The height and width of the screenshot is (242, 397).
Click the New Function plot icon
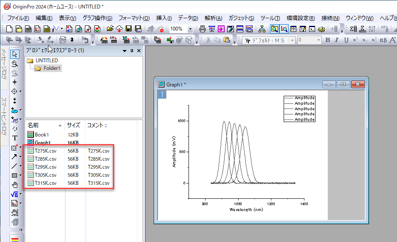click(x=56, y=29)
